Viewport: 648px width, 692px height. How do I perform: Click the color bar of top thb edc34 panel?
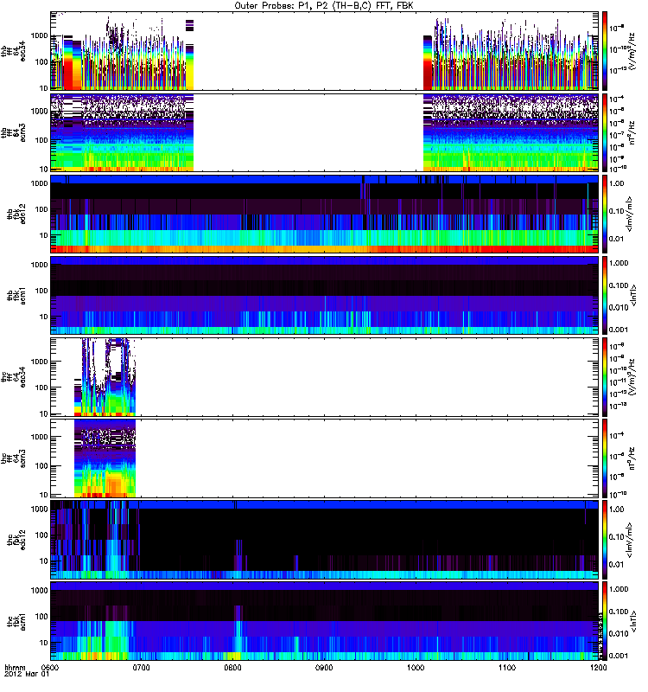pos(606,49)
